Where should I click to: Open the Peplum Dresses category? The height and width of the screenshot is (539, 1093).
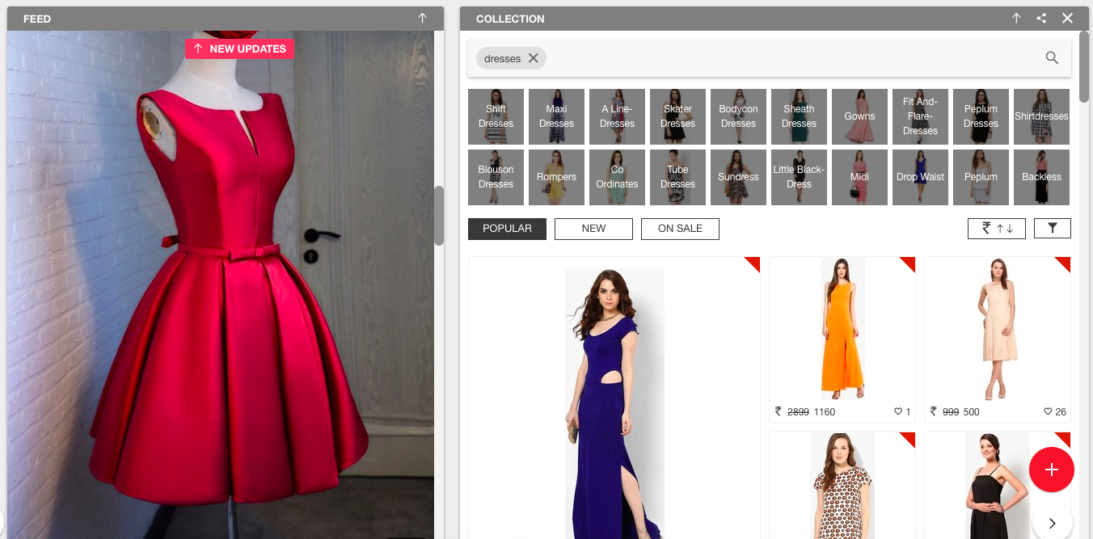[x=981, y=116]
